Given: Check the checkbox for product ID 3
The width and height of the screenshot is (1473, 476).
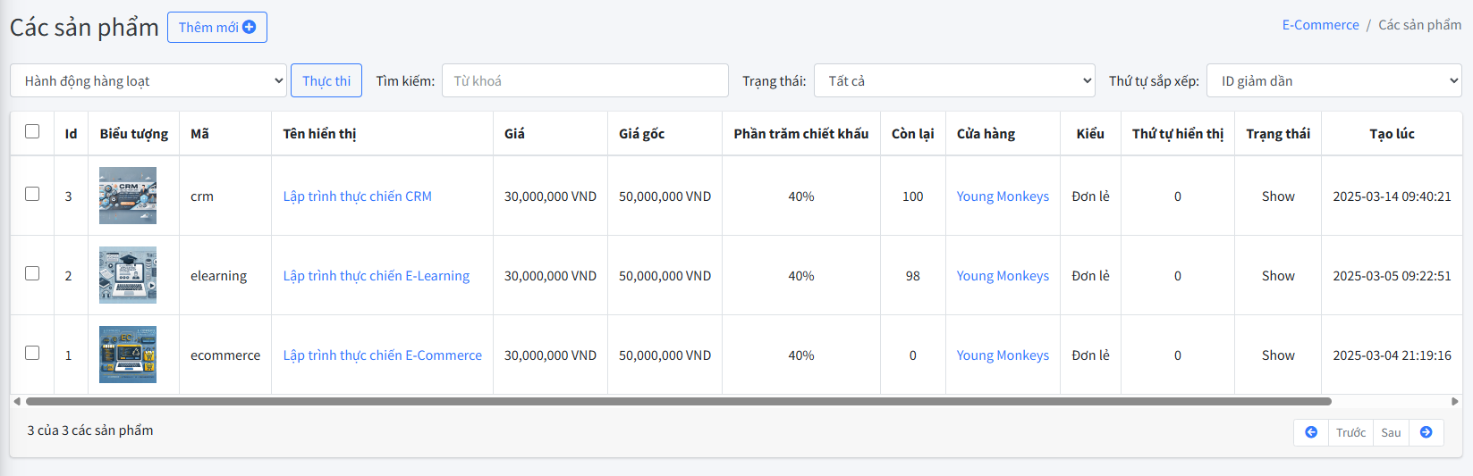Looking at the screenshot, I should [x=32, y=194].
